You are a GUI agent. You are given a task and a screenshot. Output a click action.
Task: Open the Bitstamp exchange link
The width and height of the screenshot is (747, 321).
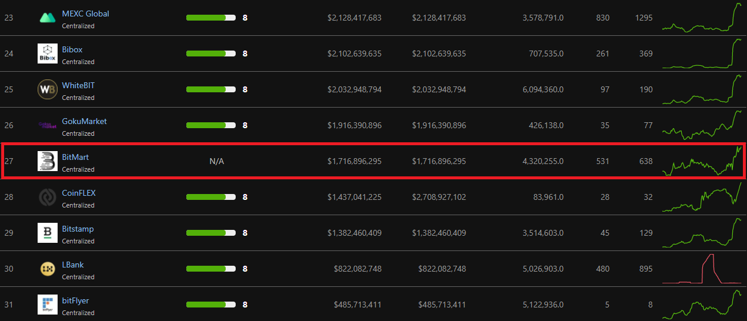pos(78,229)
